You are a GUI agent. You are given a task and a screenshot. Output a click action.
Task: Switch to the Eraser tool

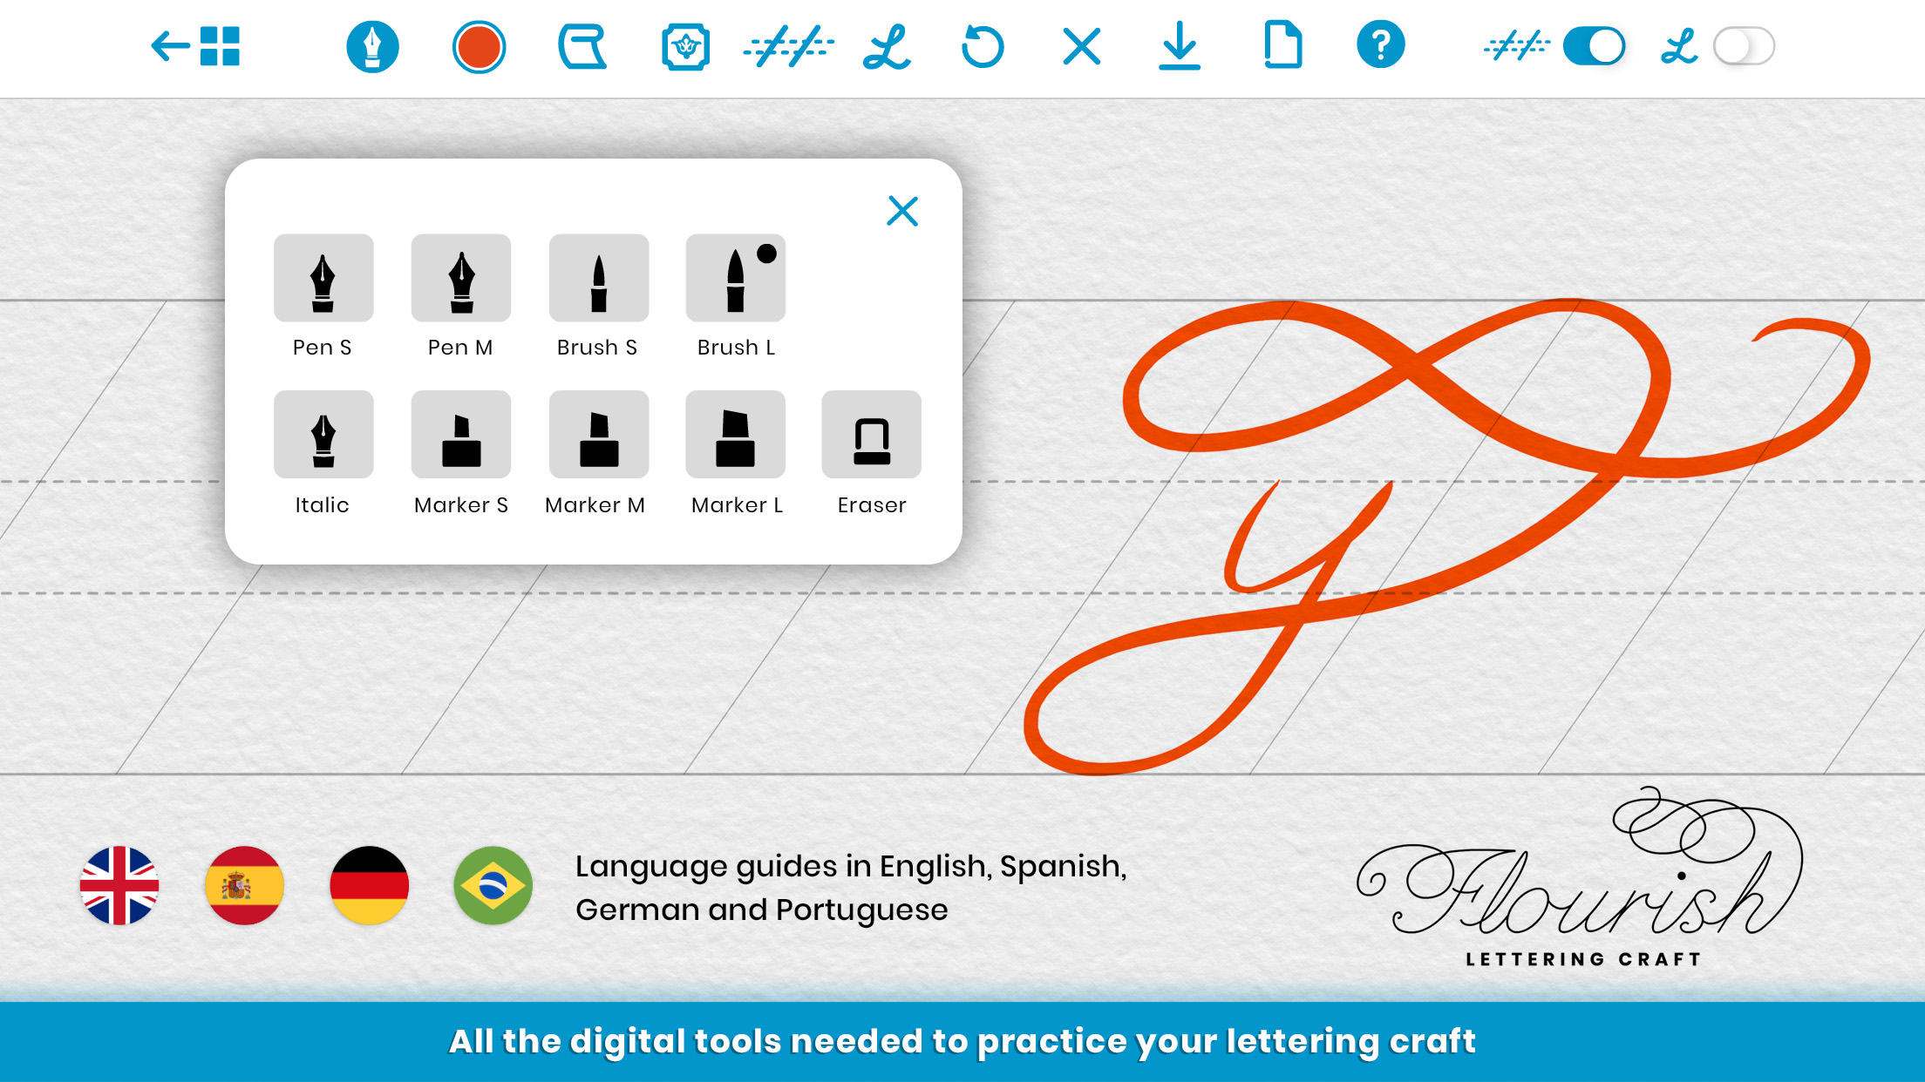coord(871,435)
